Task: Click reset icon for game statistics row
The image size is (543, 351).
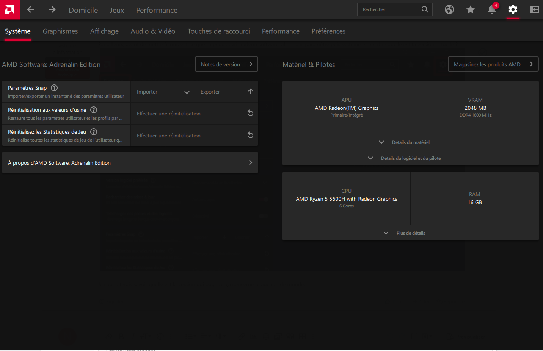Action: (x=250, y=135)
